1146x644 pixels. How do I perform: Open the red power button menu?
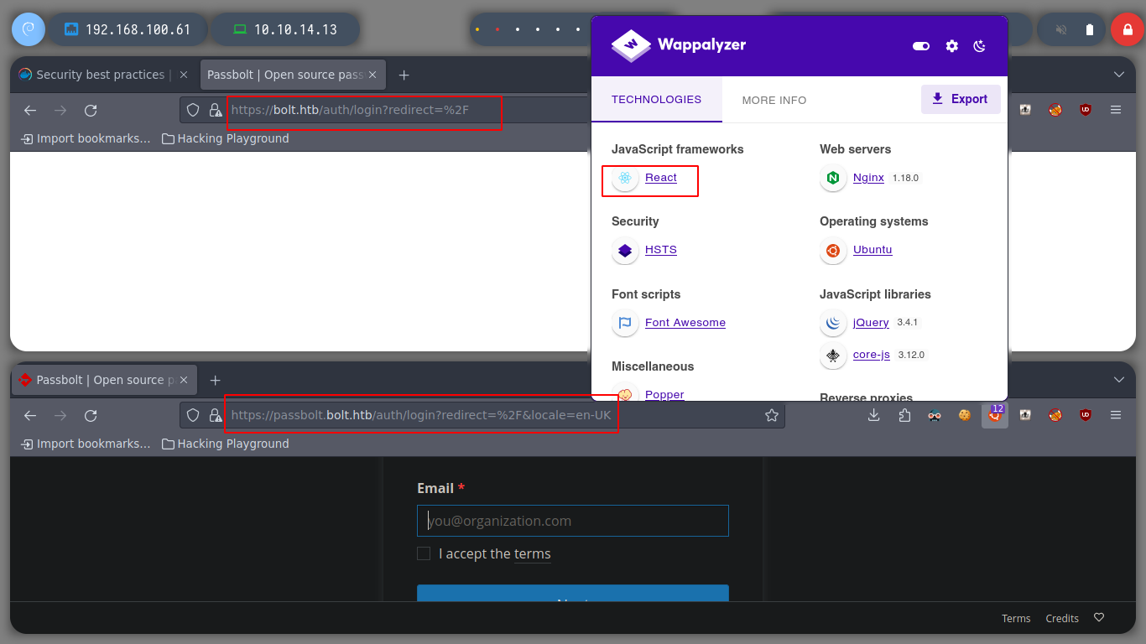[1127, 29]
